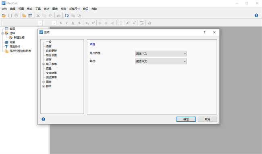Screen dimensions: 262x154
Task: Toggle bullet list formatting
Action: (x=120, y=23)
